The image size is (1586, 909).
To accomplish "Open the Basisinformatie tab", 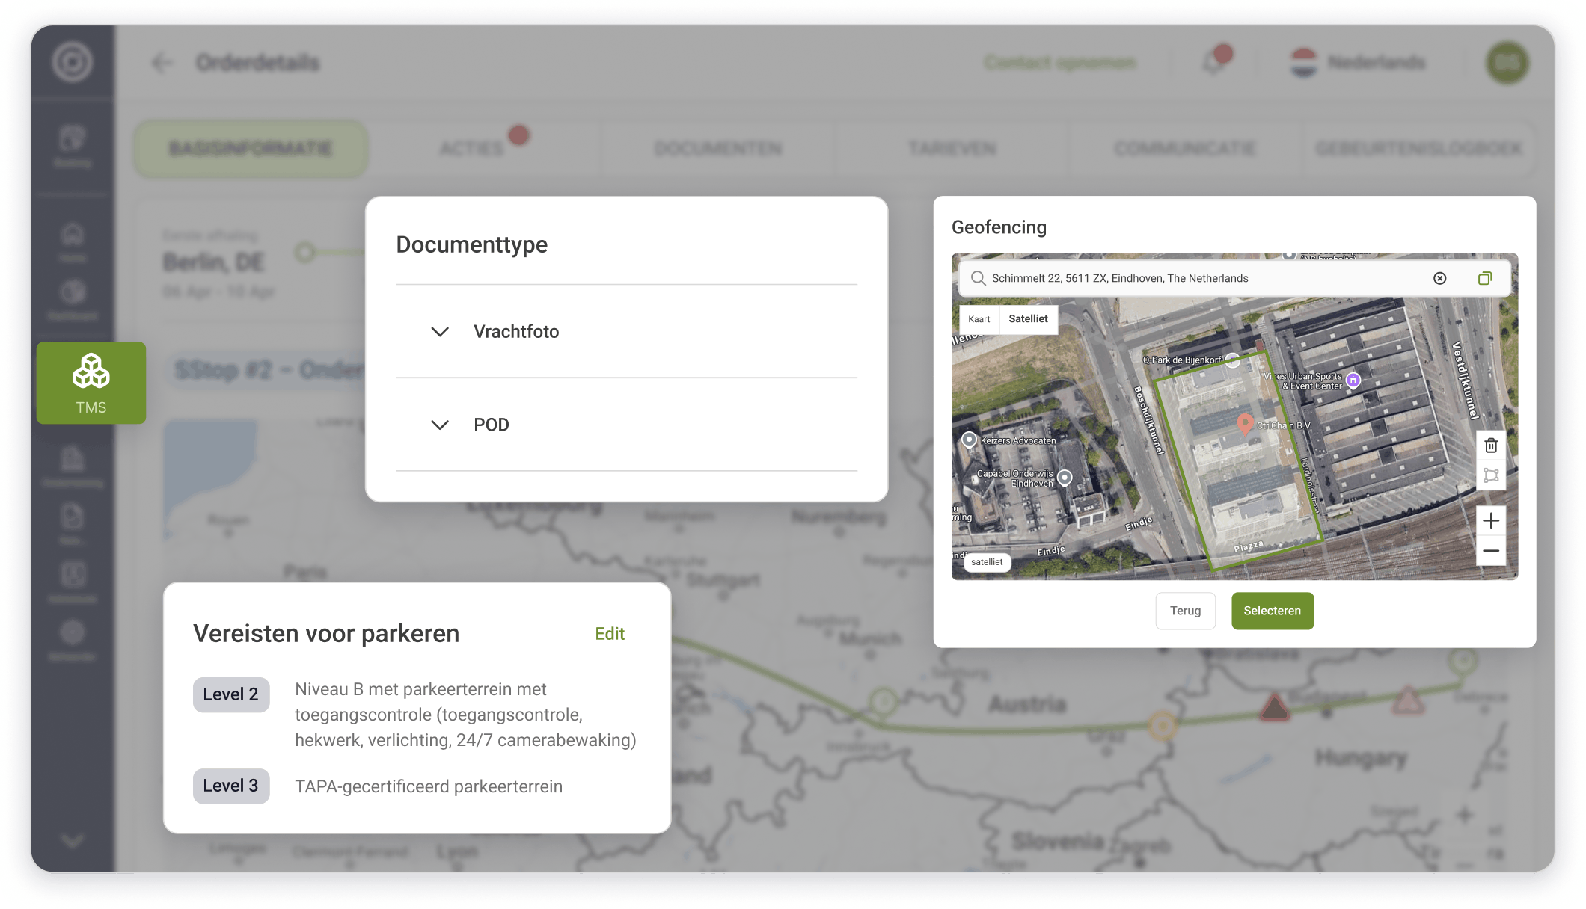I will (x=251, y=149).
